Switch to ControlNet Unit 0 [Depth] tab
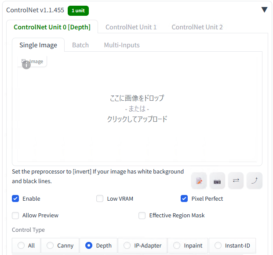This screenshot has width=273, height=255. pos(52,27)
